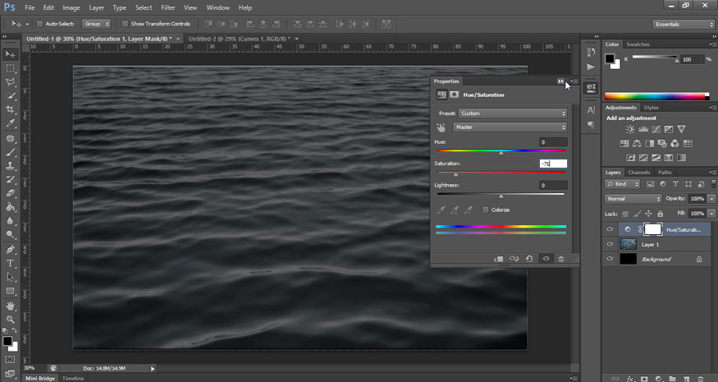Screen dimensions: 718x382
Task: Enable the Colorize checkbox
Action: (x=486, y=210)
